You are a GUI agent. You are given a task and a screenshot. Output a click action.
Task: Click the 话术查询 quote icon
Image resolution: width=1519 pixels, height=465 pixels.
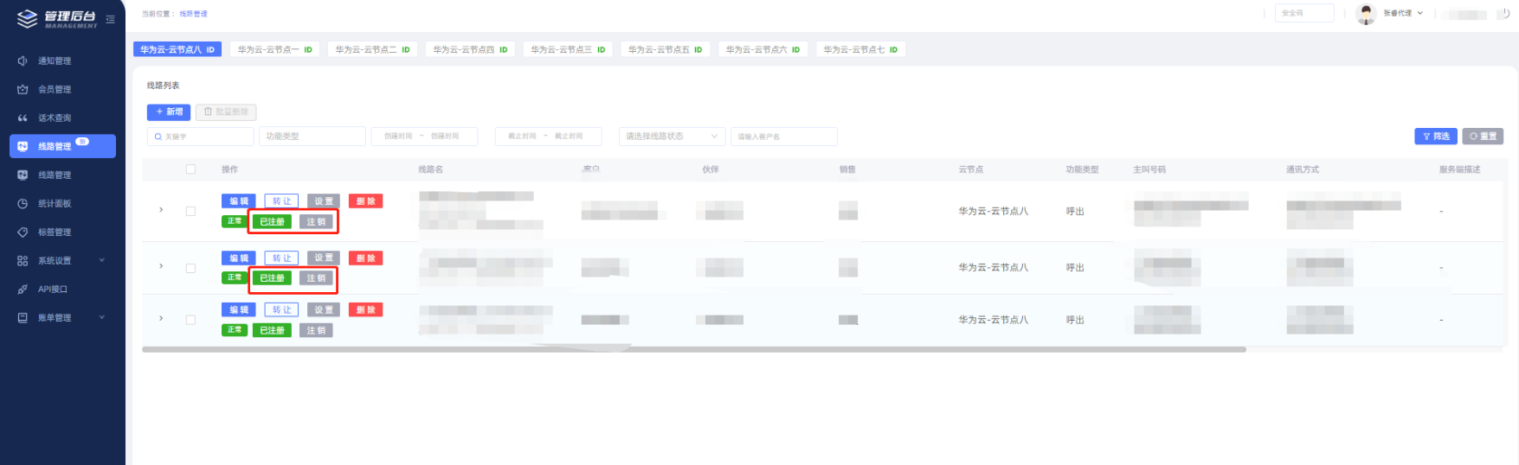click(23, 118)
